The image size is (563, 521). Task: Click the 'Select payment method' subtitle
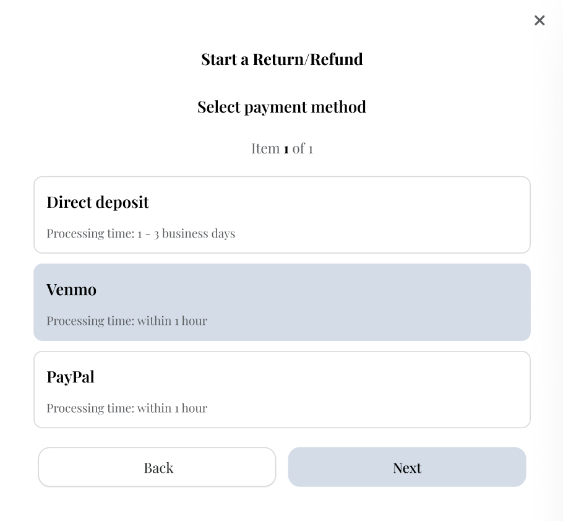click(281, 107)
